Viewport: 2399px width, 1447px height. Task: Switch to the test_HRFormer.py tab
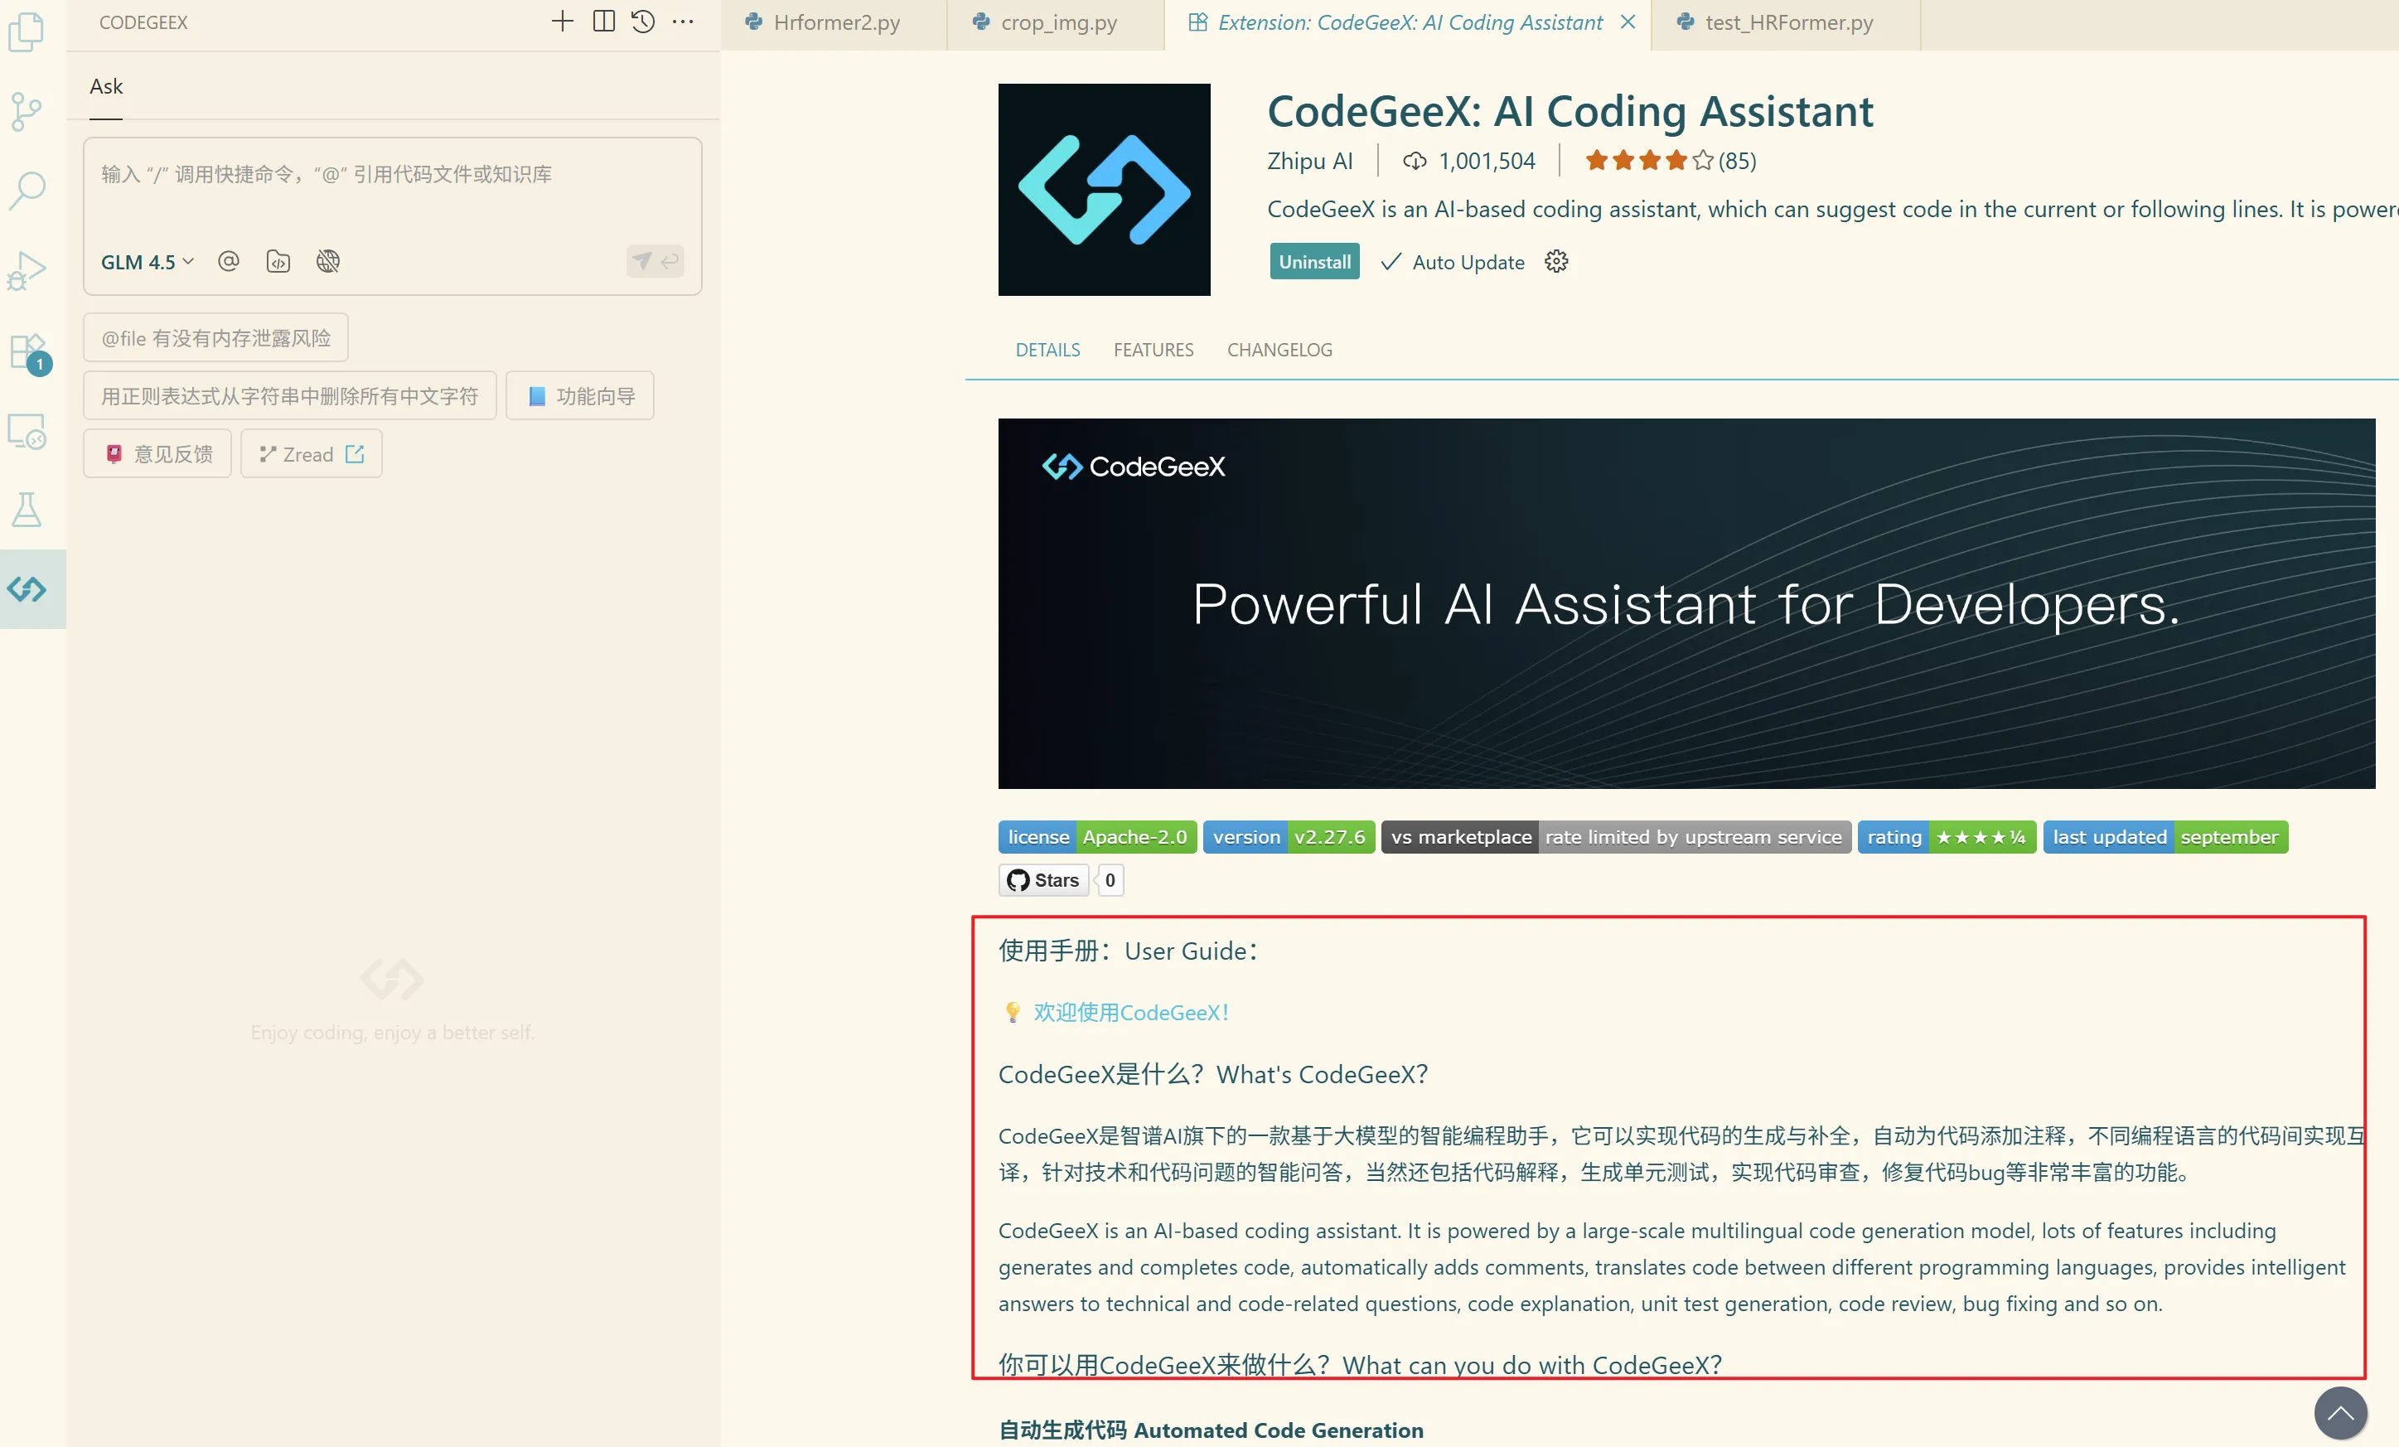tap(1787, 22)
